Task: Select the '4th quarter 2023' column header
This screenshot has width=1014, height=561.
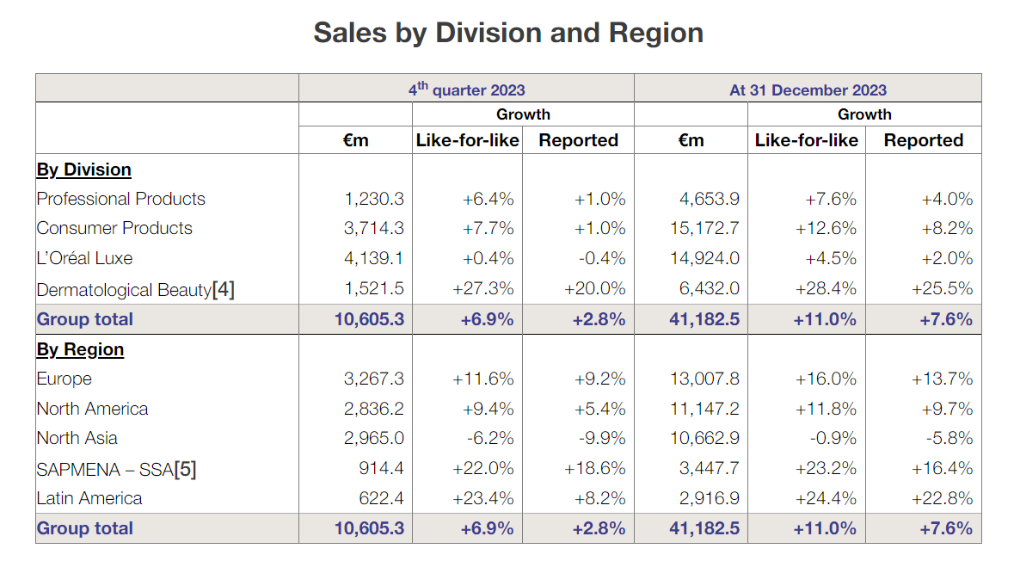Action: 466,89
